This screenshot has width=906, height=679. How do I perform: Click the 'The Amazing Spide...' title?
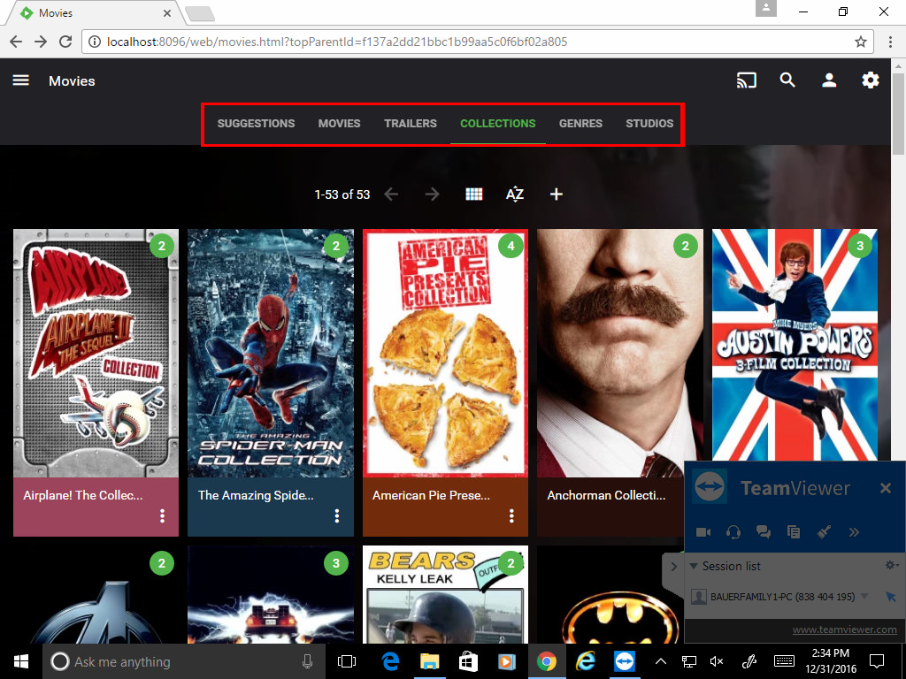(256, 495)
